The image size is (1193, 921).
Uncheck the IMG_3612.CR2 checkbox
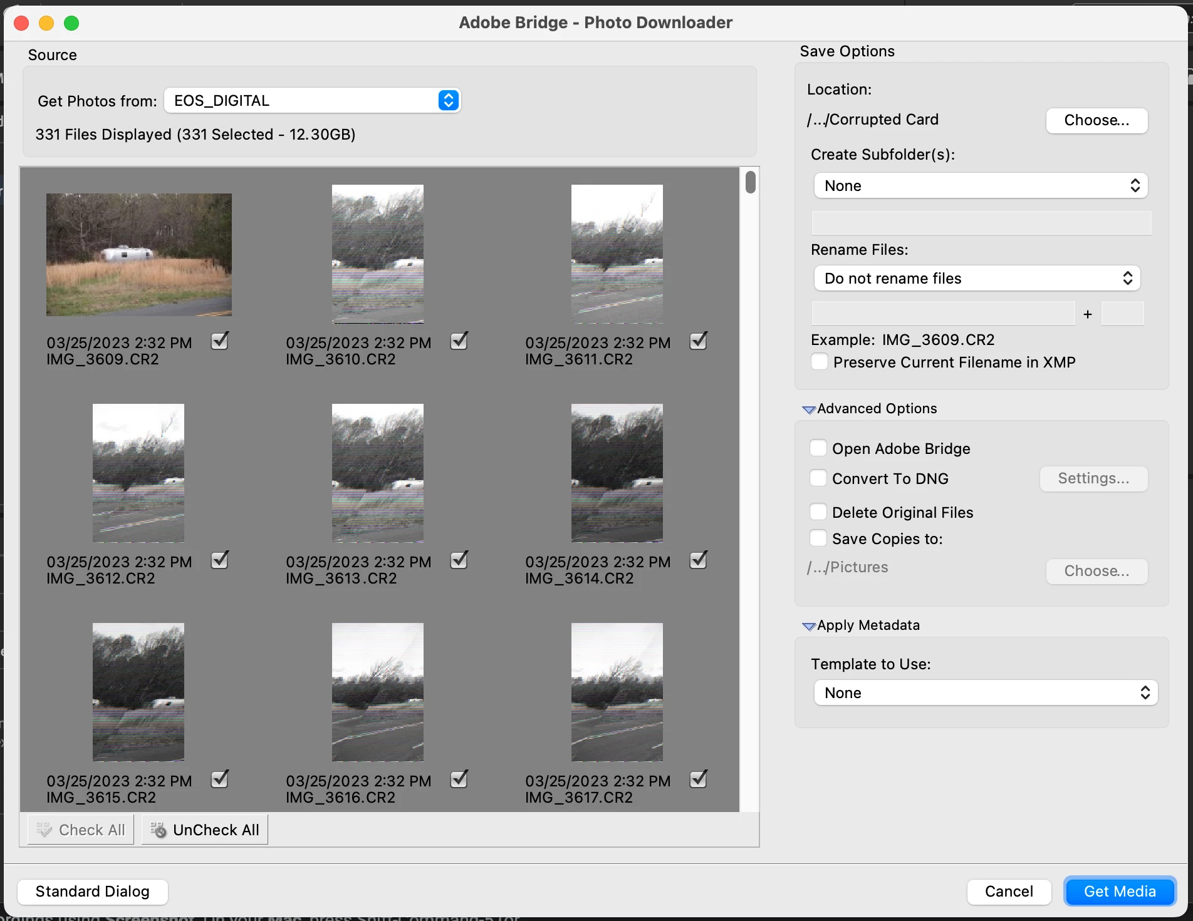pyautogui.click(x=219, y=560)
